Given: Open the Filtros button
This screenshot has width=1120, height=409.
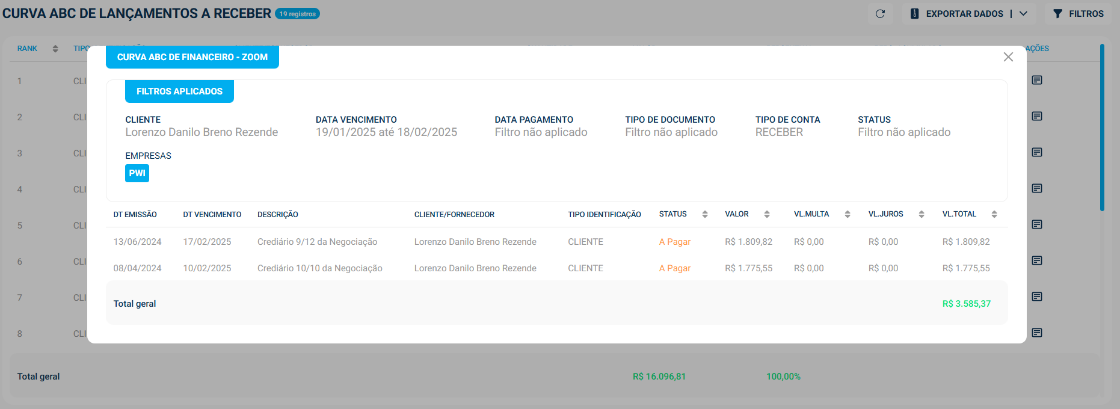Looking at the screenshot, I should coord(1078,14).
